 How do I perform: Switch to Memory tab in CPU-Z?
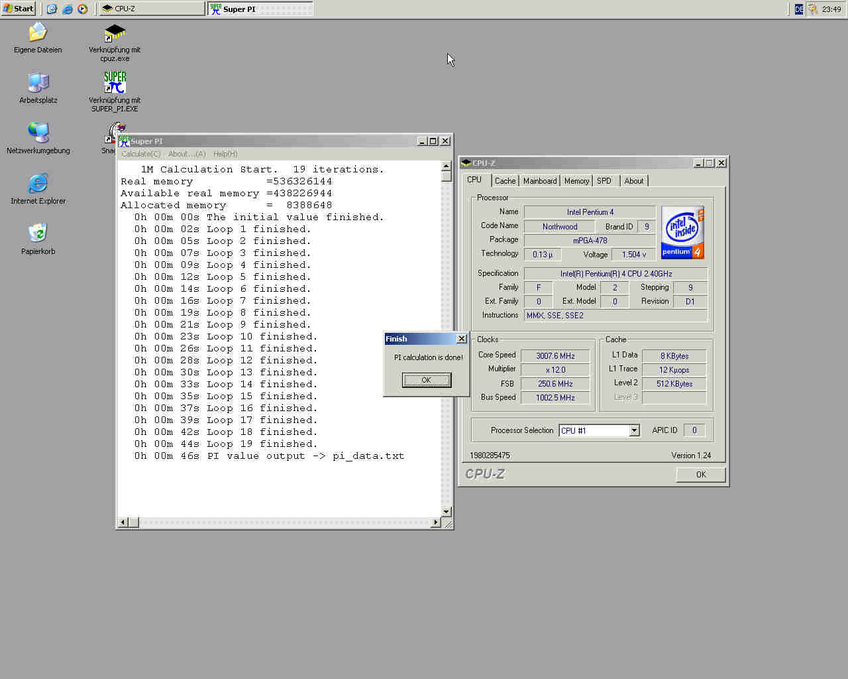[x=576, y=181]
